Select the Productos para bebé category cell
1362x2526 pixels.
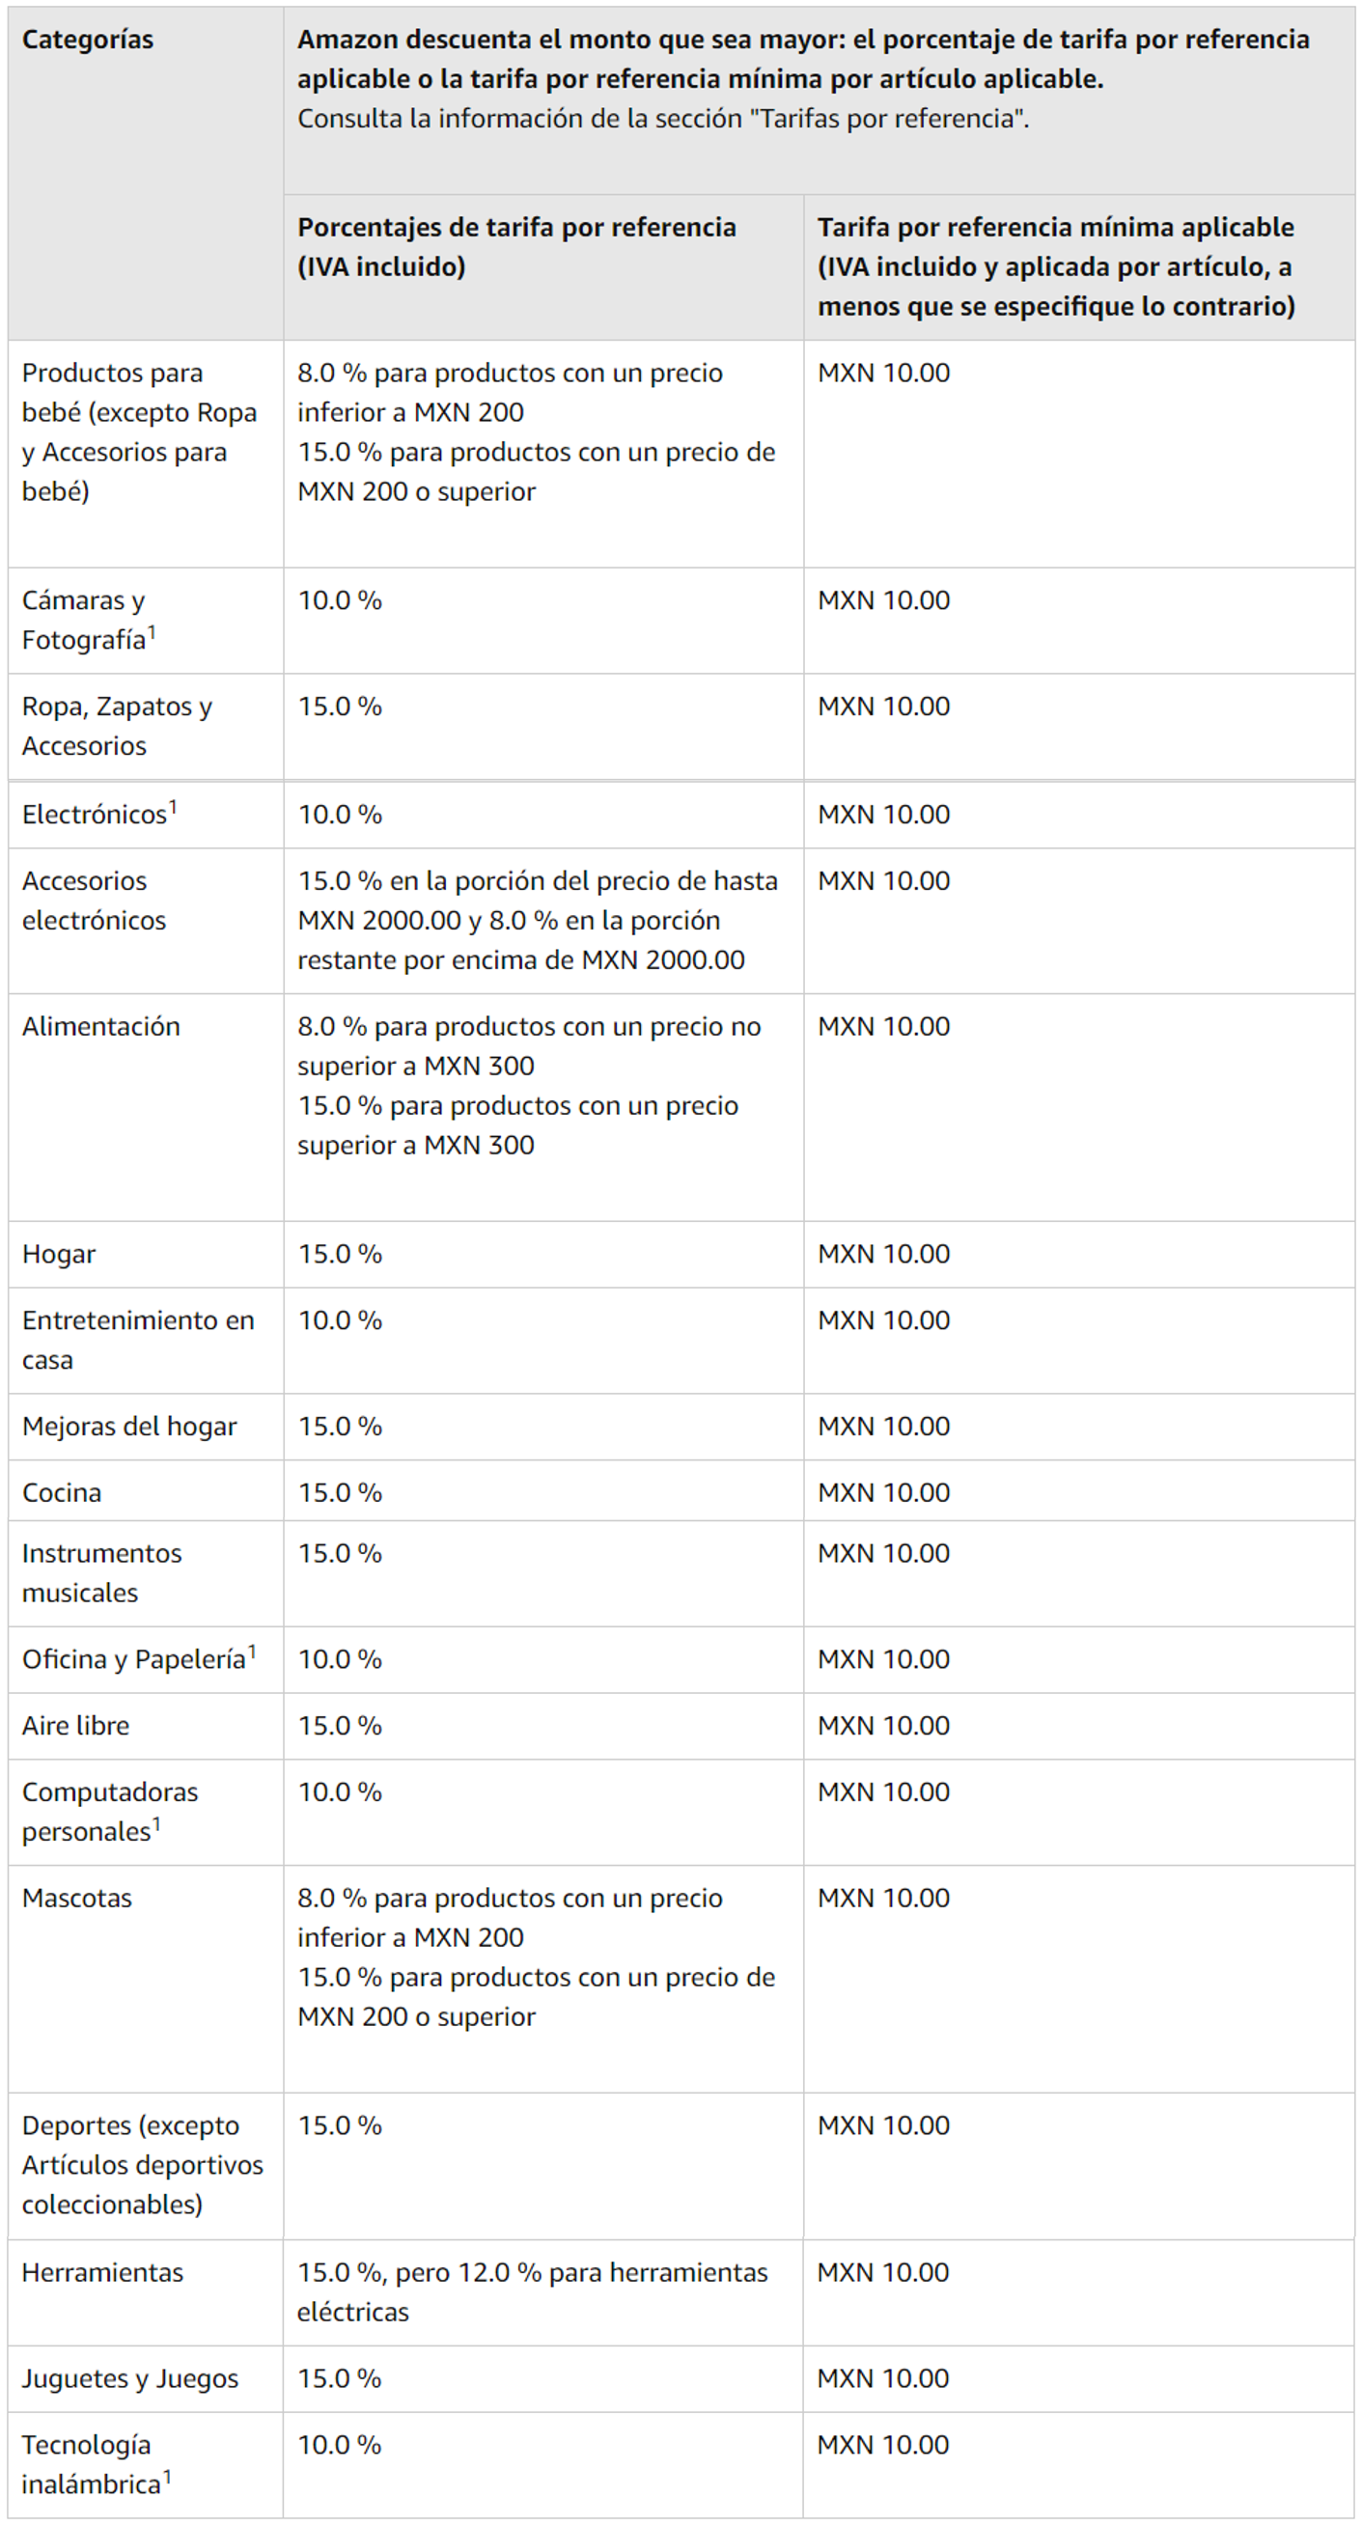(x=139, y=431)
